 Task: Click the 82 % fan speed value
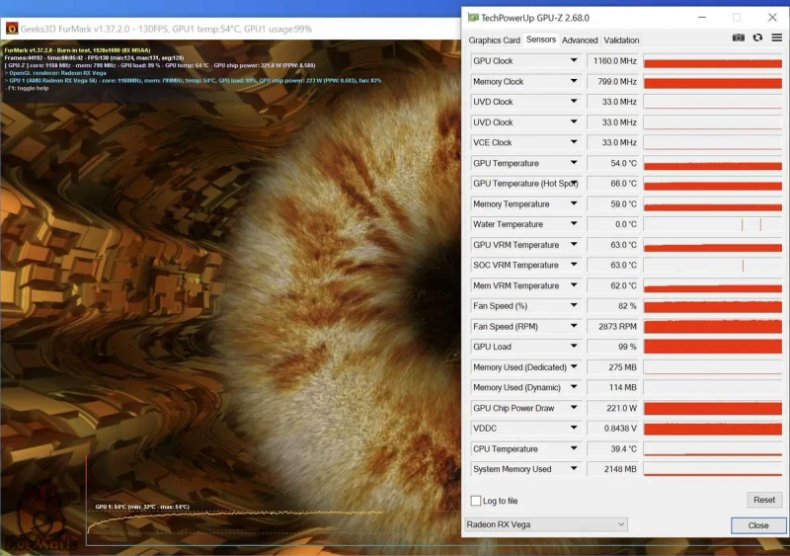[x=613, y=306]
